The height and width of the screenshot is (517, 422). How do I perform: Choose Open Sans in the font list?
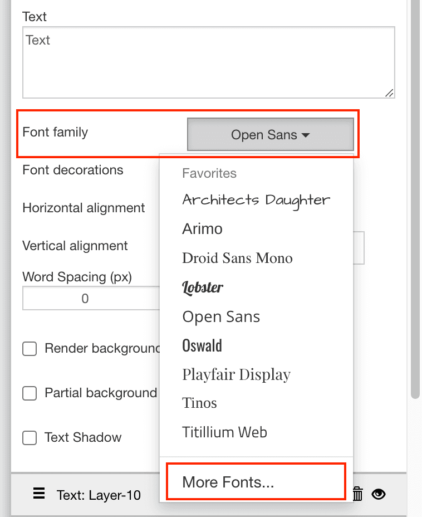click(221, 317)
